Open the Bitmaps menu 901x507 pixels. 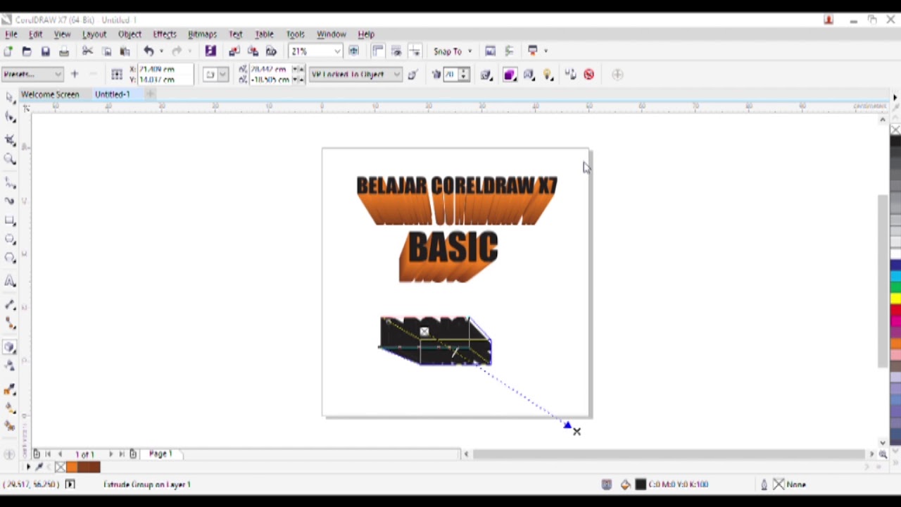click(202, 34)
